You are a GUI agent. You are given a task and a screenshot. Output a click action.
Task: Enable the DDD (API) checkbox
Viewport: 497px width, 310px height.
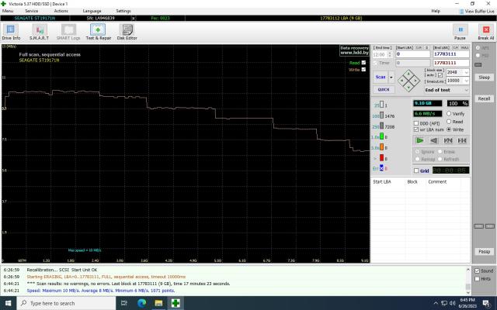click(416, 122)
